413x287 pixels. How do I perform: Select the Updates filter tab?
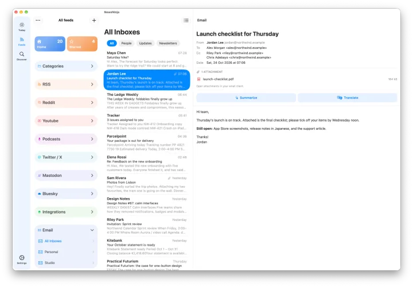tap(145, 43)
